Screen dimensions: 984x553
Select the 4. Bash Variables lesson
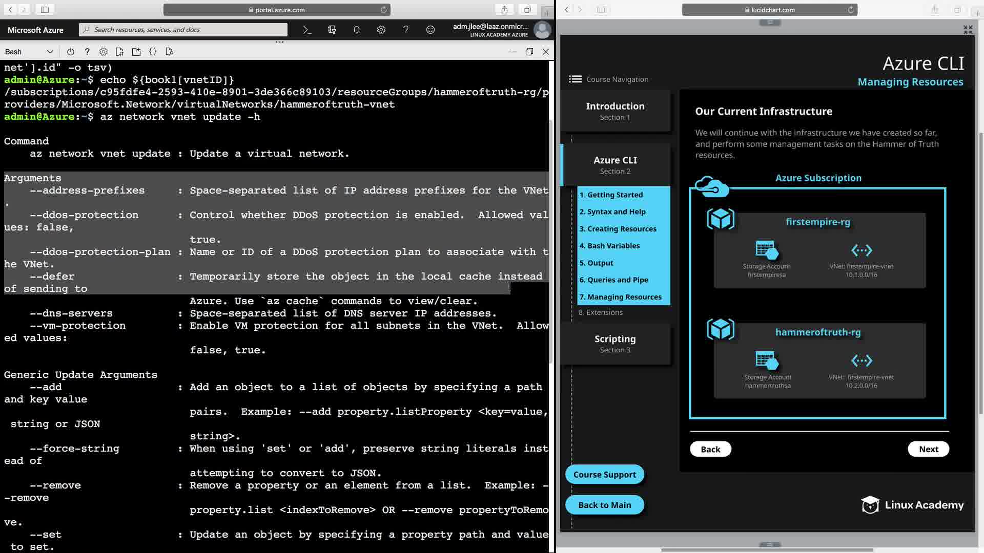(609, 246)
